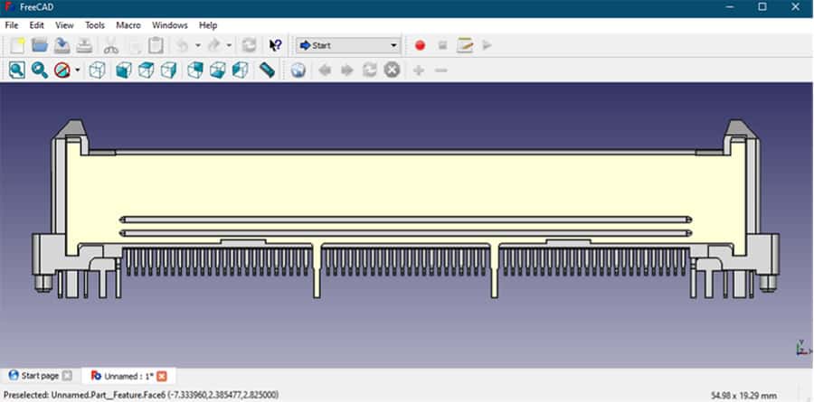Viewport: 814px width, 402px height.
Task: Click the Draw Style icon
Action: point(62,70)
